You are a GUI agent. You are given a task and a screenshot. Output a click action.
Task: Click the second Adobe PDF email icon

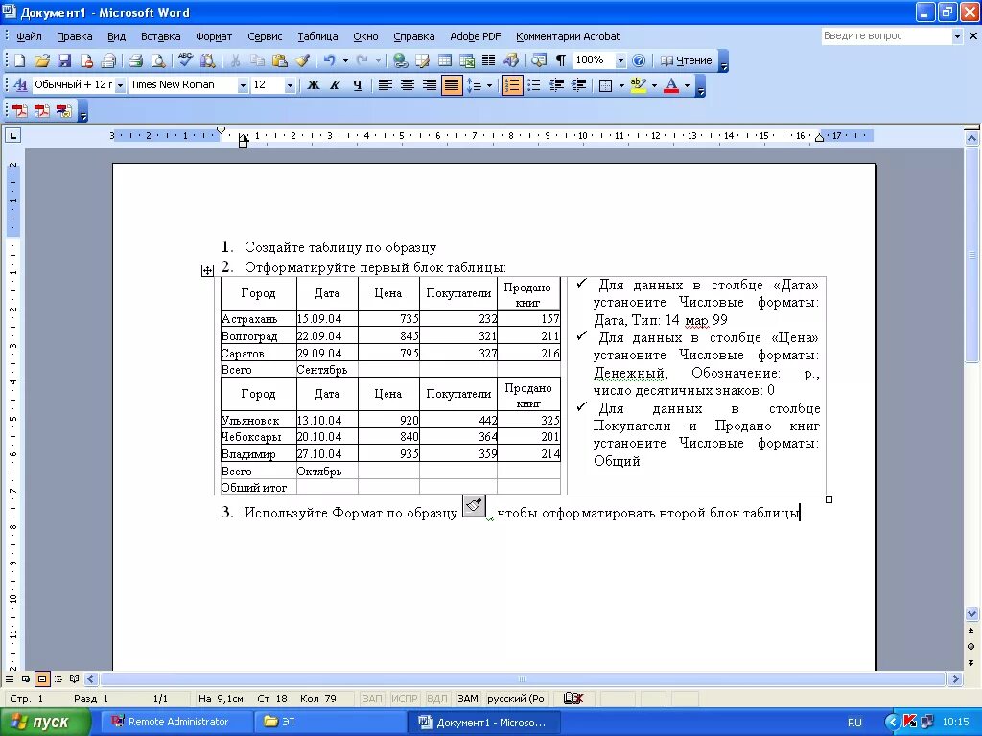pos(41,111)
